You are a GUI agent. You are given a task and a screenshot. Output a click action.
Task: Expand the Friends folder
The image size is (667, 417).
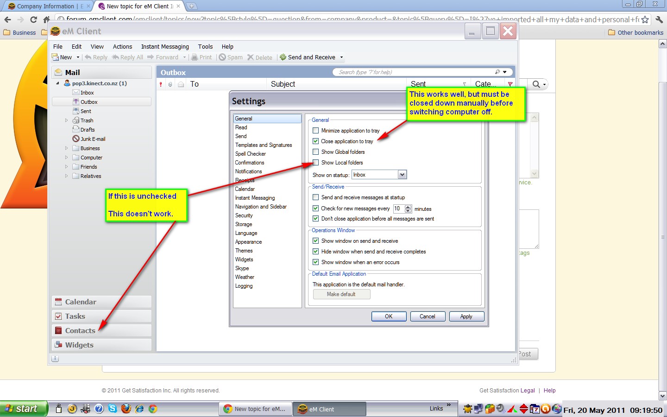click(66, 167)
